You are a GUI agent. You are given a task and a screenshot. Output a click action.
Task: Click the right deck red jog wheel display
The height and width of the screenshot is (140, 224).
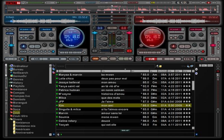pos(152,37)
